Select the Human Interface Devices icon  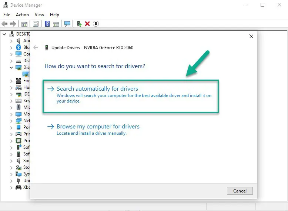click(x=19, y=88)
